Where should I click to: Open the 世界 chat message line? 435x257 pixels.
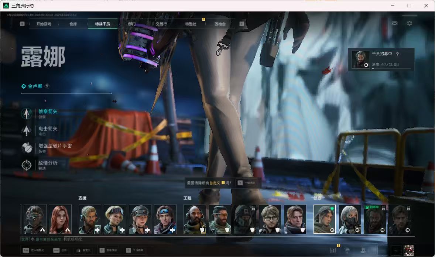click(x=51, y=239)
